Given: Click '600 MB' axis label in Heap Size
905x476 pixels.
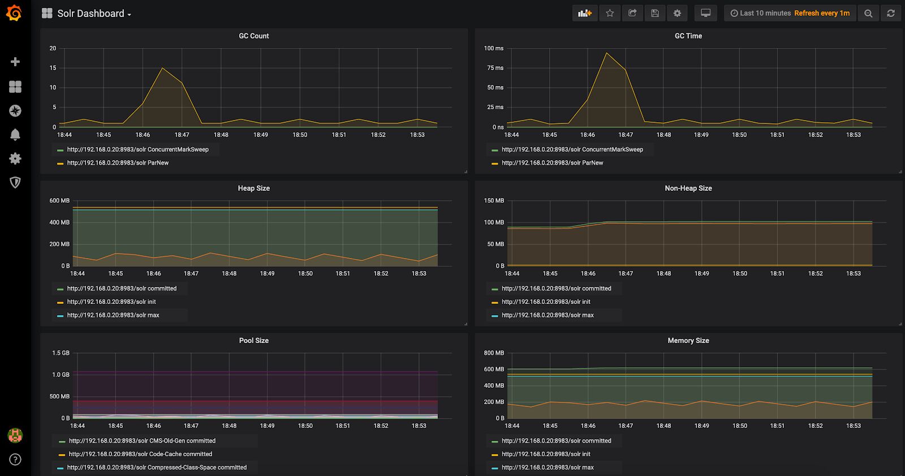Looking at the screenshot, I should pos(59,200).
